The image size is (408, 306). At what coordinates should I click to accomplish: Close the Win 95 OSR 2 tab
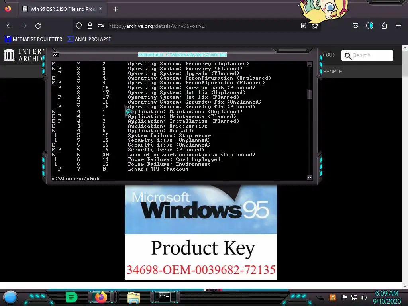click(x=100, y=9)
